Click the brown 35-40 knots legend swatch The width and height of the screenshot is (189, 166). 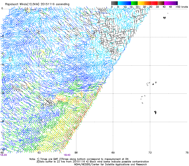(161, 3)
